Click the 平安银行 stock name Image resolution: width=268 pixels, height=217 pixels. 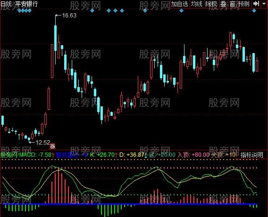pyautogui.click(x=27, y=4)
